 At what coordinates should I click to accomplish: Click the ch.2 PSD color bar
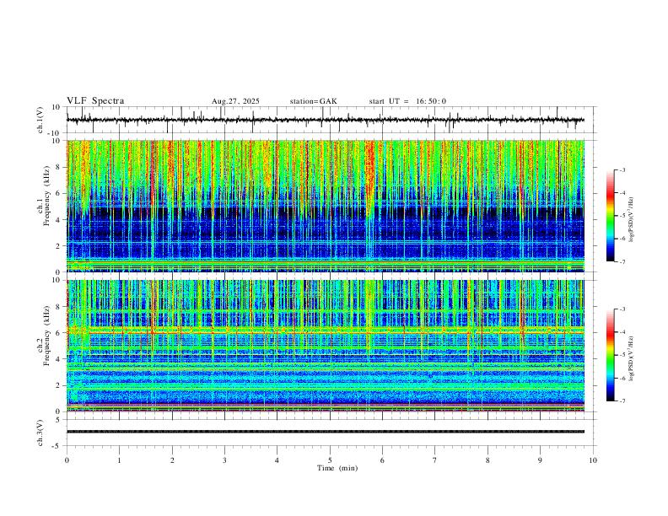tap(610, 355)
